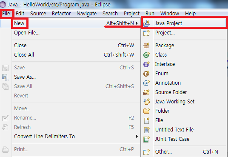The height and width of the screenshot is (157, 228).
Task: Click the yellow Folder icon
Action: click(146, 111)
